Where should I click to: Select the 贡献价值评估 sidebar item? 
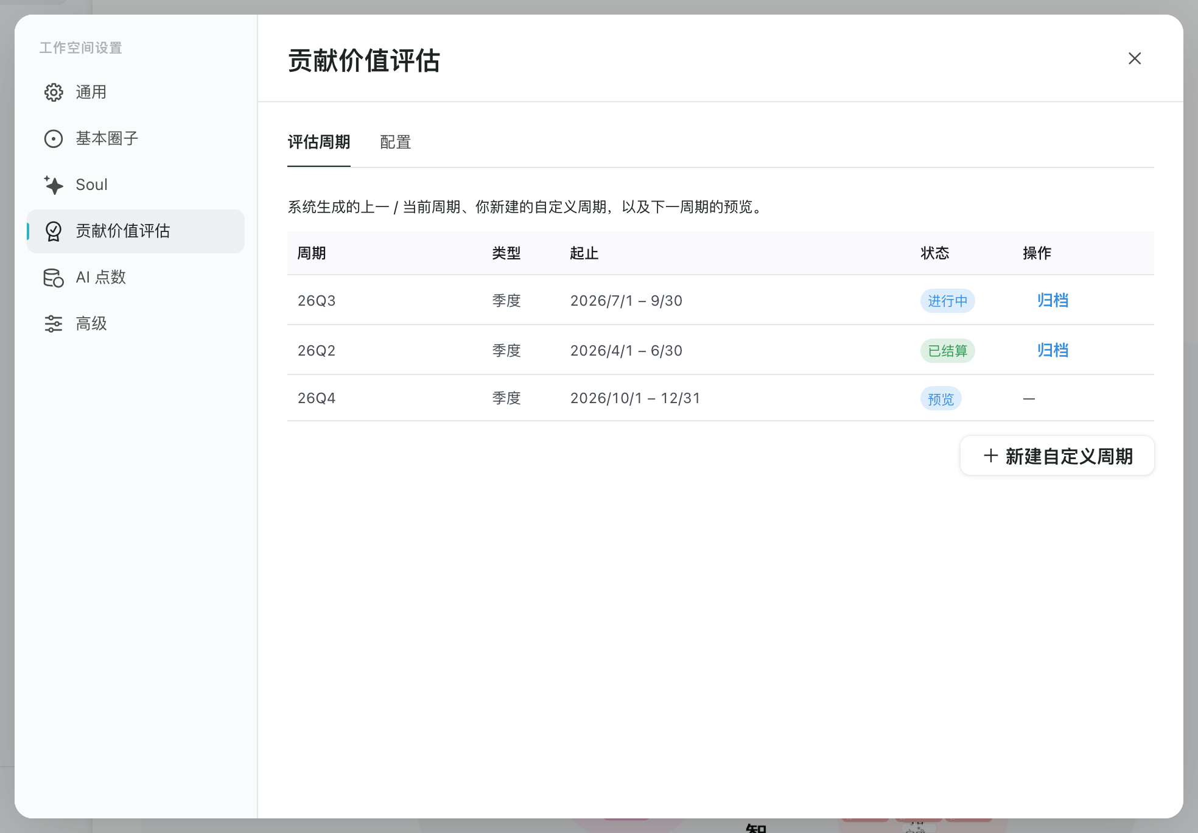136,231
